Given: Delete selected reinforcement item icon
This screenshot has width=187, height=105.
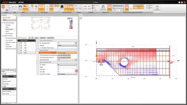Looking at the screenshot, I should (x=32, y=38).
